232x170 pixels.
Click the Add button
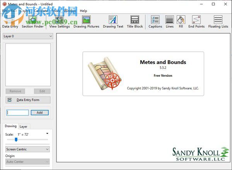40,113
